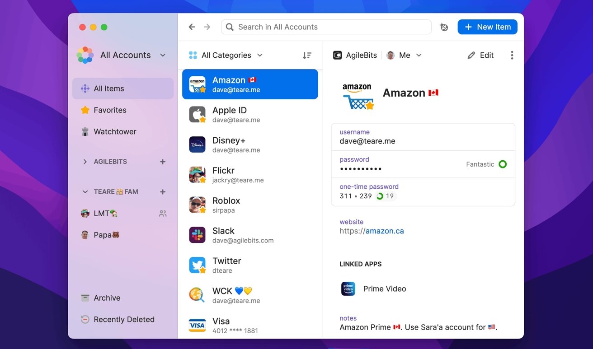The width and height of the screenshot is (593, 349).
Task: Select All Items in the sidebar
Action: 123,88
